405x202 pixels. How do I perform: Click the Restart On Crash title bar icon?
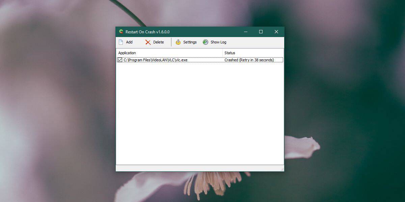click(x=121, y=32)
